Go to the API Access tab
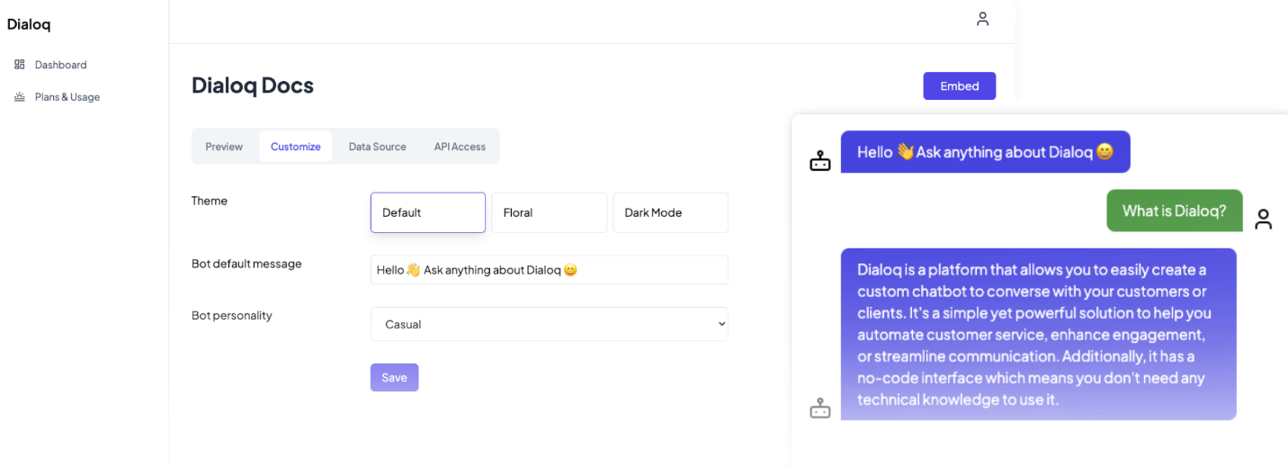 (460, 147)
